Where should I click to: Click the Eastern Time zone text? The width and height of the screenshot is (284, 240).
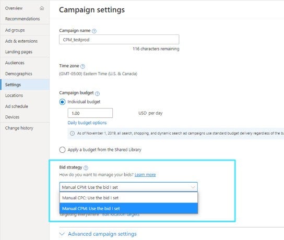pyautogui.click(x=98, y=74)
